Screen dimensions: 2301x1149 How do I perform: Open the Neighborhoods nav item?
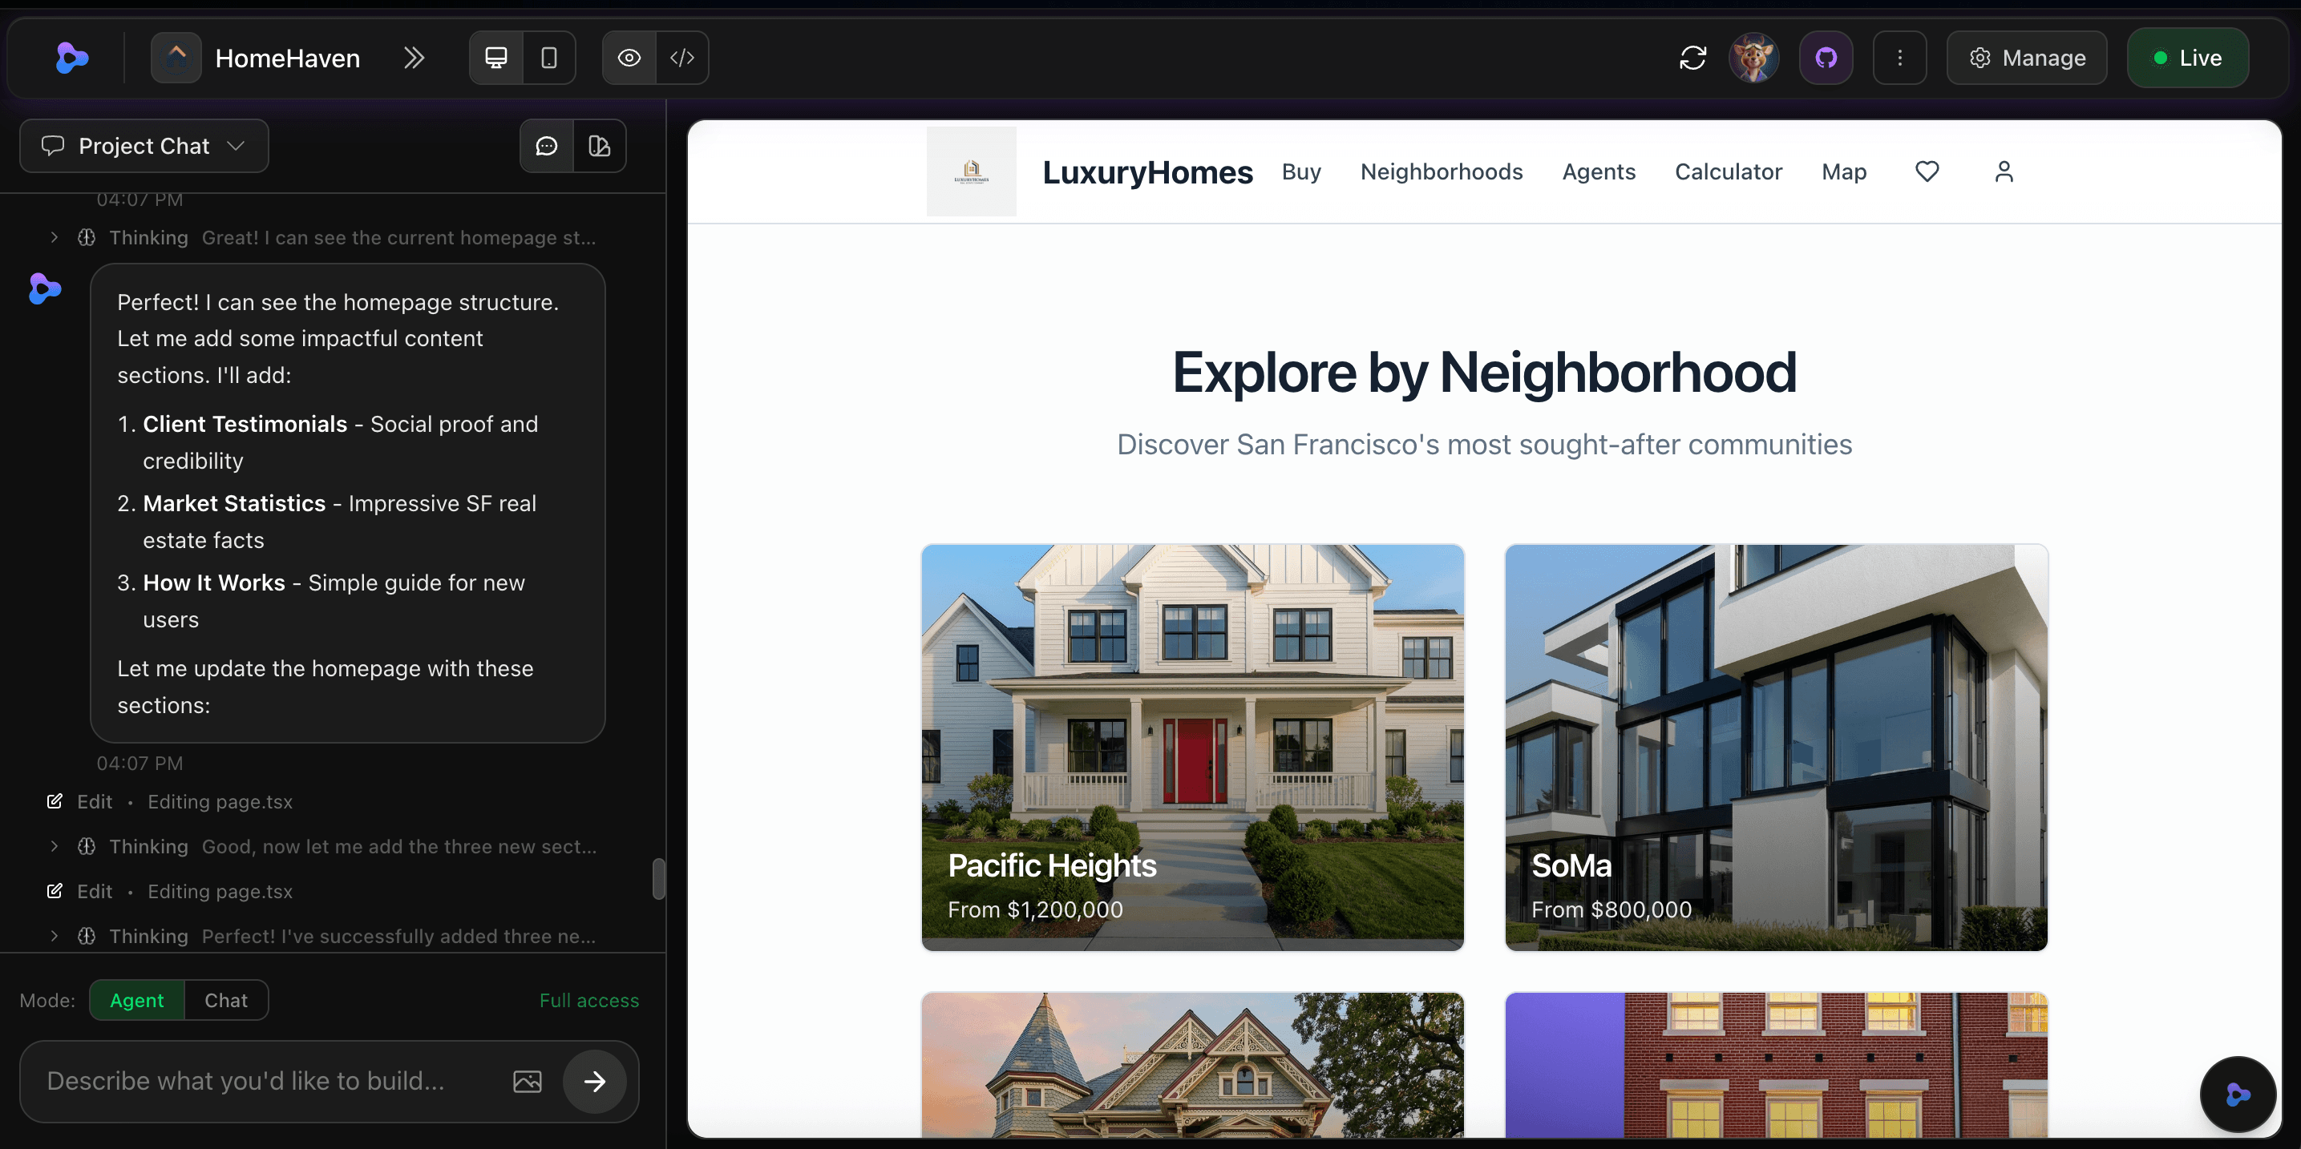click(x=1442, y=171)
